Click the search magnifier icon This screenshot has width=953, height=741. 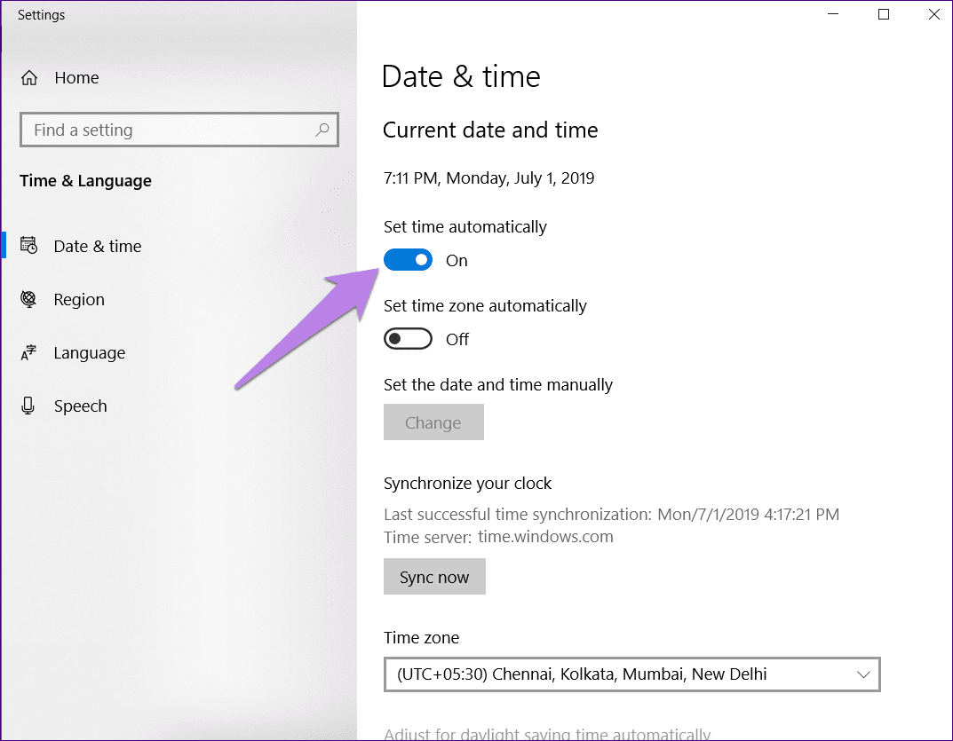coord(322,130)
